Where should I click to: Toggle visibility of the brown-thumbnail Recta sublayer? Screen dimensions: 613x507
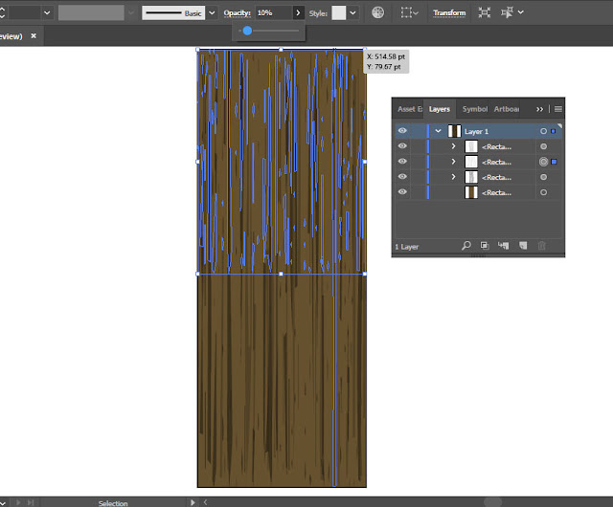tap(402, 191)
